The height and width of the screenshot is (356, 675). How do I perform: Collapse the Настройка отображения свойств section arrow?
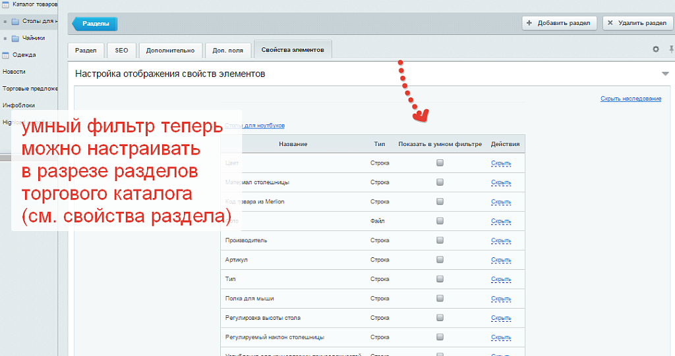pos(664,74)
